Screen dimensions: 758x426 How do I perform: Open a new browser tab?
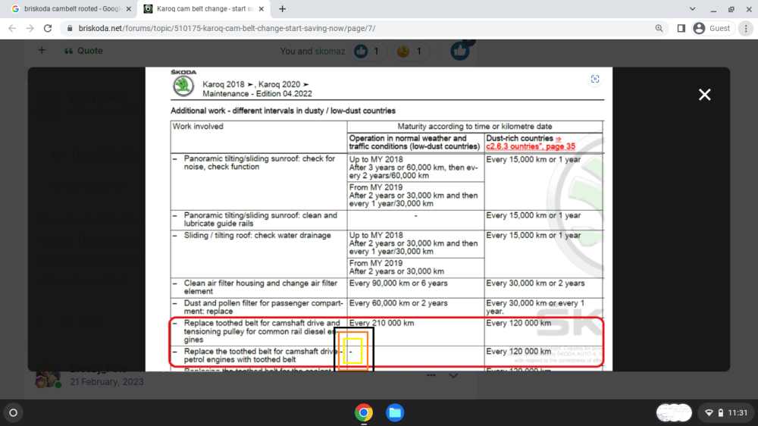282,8
